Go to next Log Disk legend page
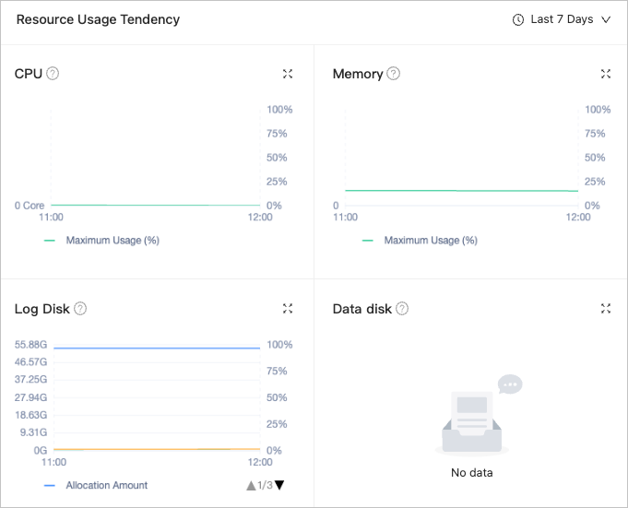This screenshot has width=628, height=508. [x=279, y=485]
